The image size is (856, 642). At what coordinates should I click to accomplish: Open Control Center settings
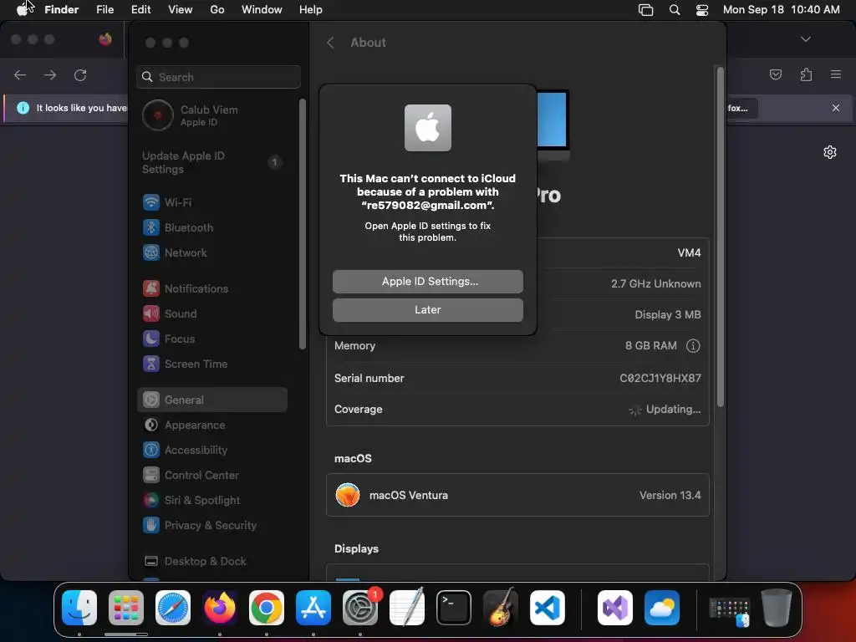click(x=211, y=476)
